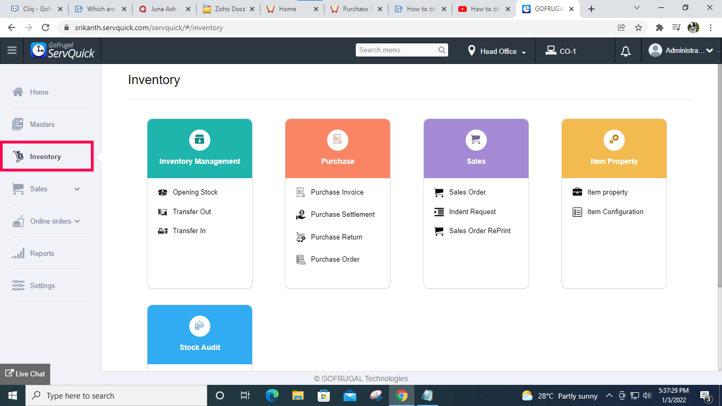
Task: Click the Purchase Settlement hand icon
Action: (x=301, y=215)
